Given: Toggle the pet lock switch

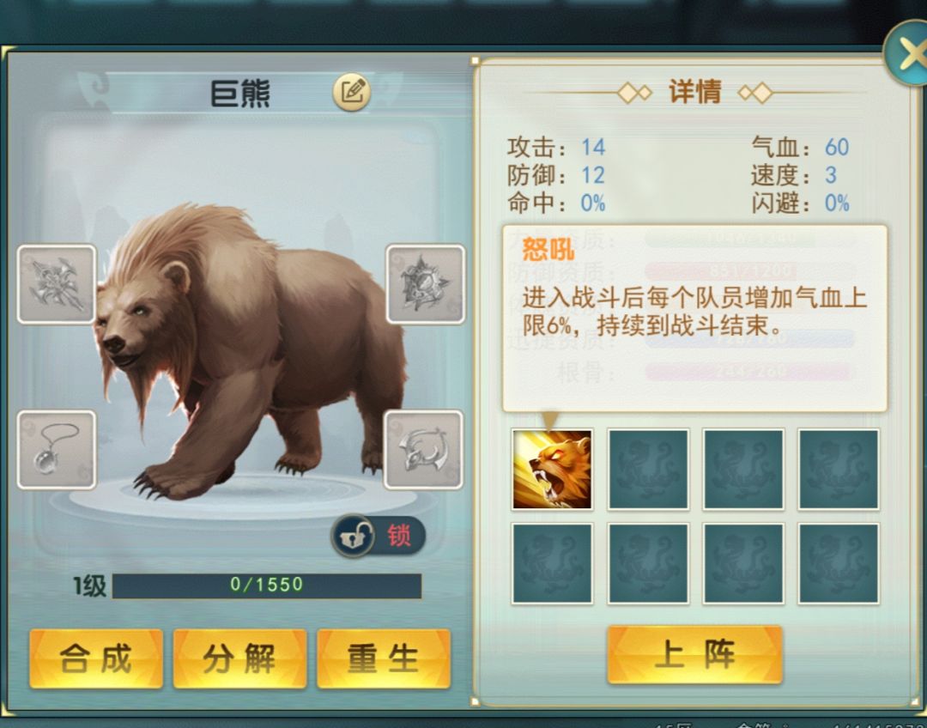Looking at the screenshot, I should tap(379, 537).
